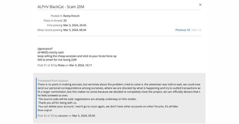
Task: Select the Post 32 of 33 label
Action: [x=46, y=116]
